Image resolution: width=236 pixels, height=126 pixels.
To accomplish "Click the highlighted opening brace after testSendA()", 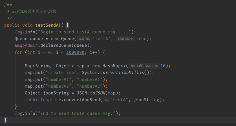I will [67, 25].
